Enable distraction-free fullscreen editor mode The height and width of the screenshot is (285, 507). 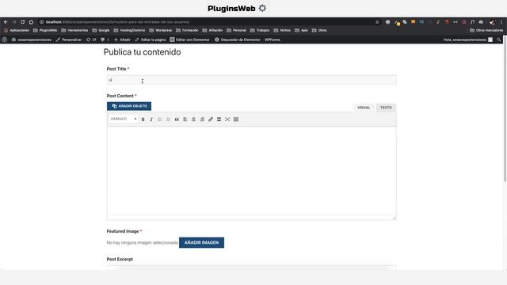pos(227,120)
